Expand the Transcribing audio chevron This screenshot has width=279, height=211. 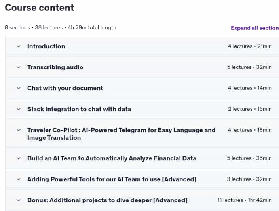pos(19,67)
